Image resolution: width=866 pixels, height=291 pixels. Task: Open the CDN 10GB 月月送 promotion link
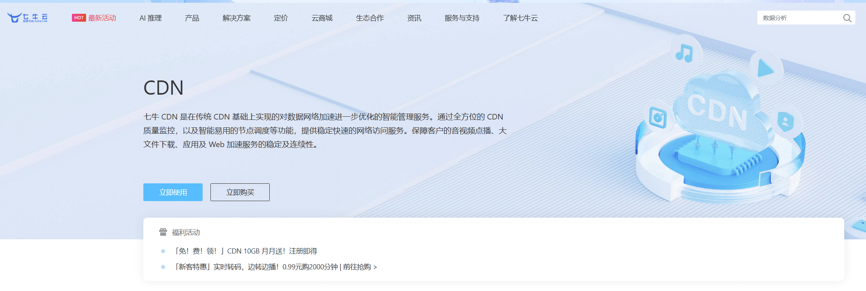[246, 251]
